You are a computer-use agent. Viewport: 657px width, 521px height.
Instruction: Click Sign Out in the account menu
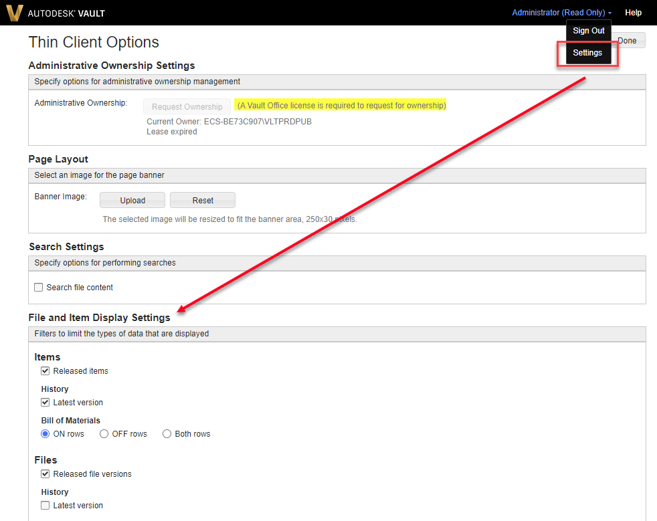click(588, 30)
